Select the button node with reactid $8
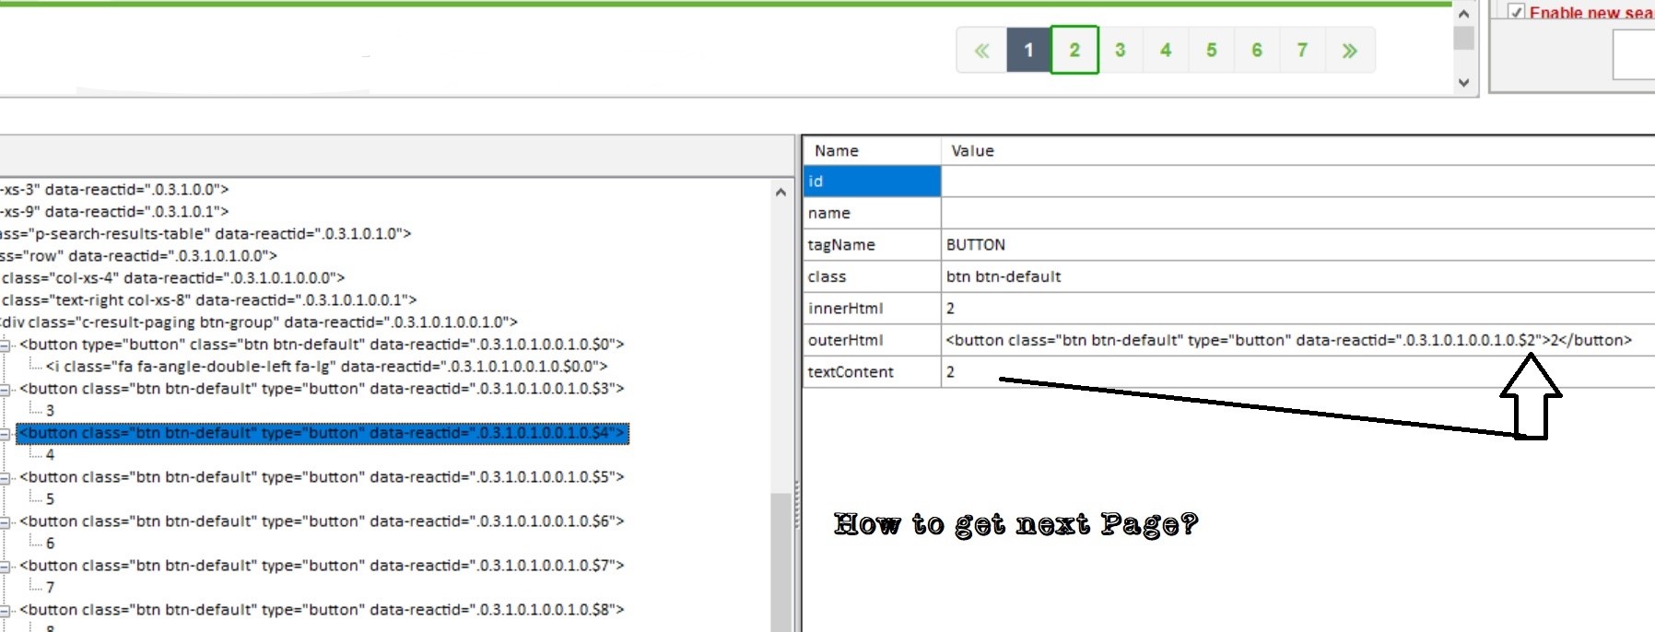 pyautogui.click(x=321, y=610)
